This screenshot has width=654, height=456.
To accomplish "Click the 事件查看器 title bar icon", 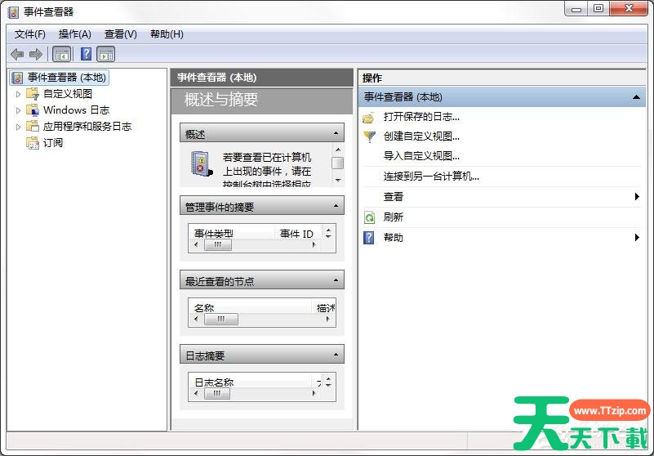I will 13,12.
